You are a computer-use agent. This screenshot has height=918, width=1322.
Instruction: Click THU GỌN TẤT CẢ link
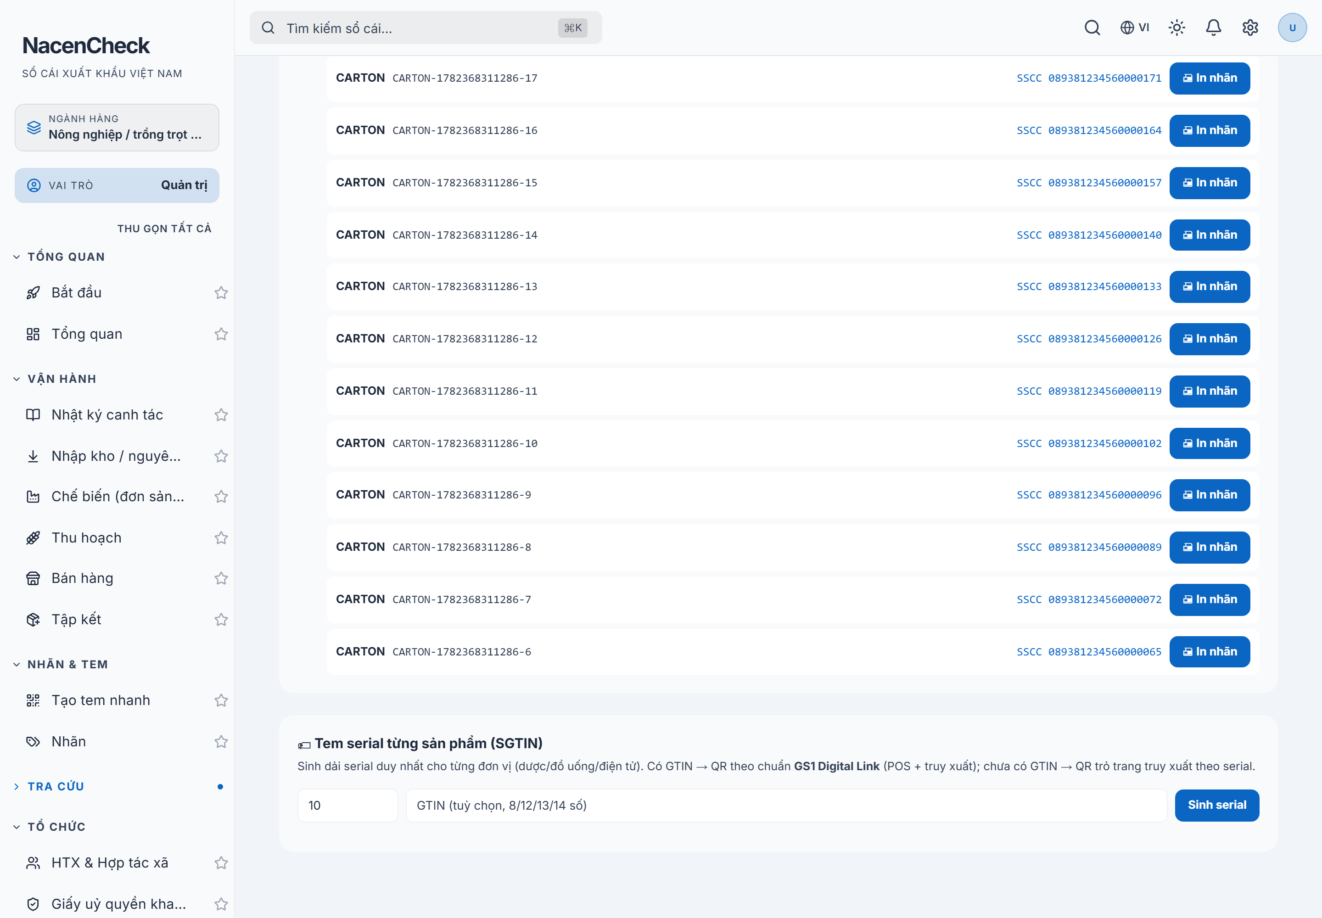tap(164, 228)
